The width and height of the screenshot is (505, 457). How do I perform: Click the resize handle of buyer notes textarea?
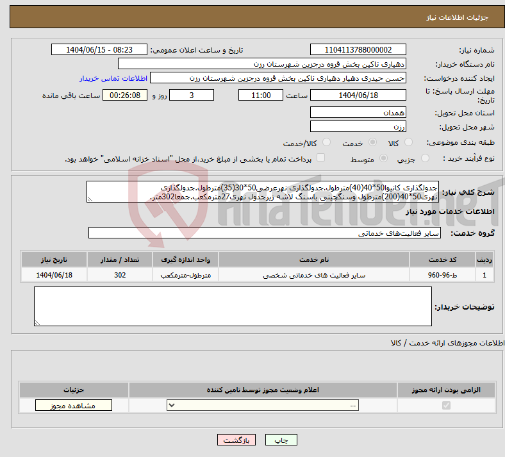coord(37,322)
